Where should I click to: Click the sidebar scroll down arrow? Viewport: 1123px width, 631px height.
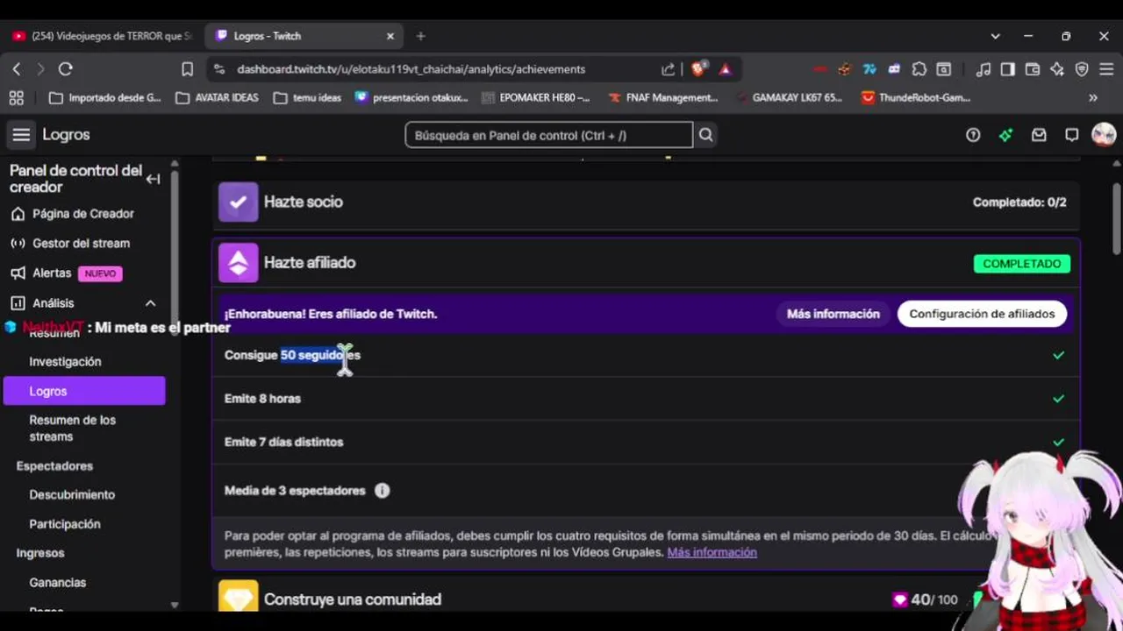175,605
